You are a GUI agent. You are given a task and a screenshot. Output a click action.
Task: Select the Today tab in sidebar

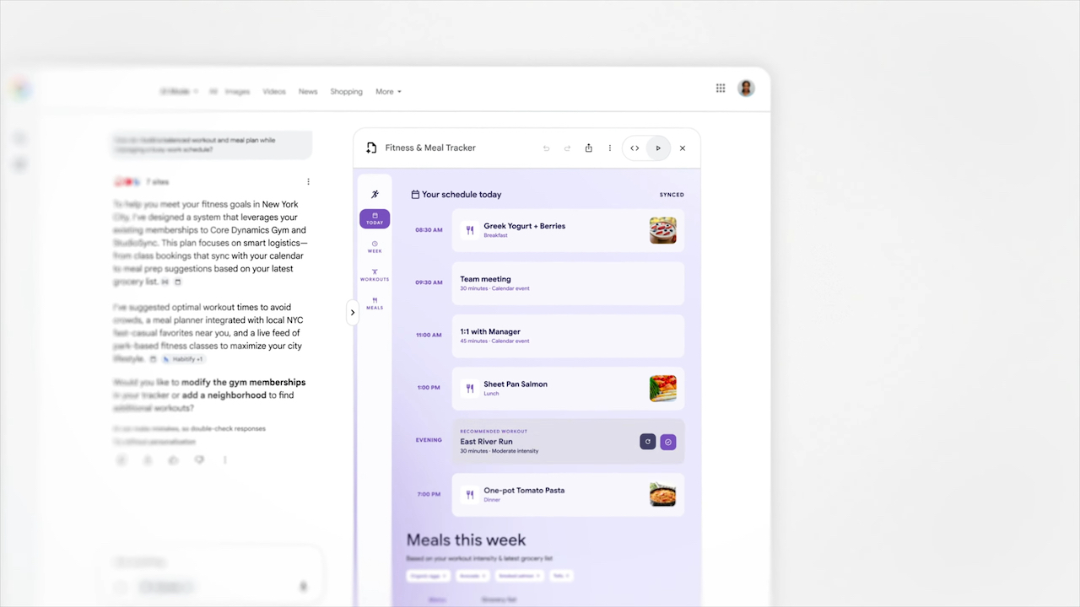[x=375, y=219]
